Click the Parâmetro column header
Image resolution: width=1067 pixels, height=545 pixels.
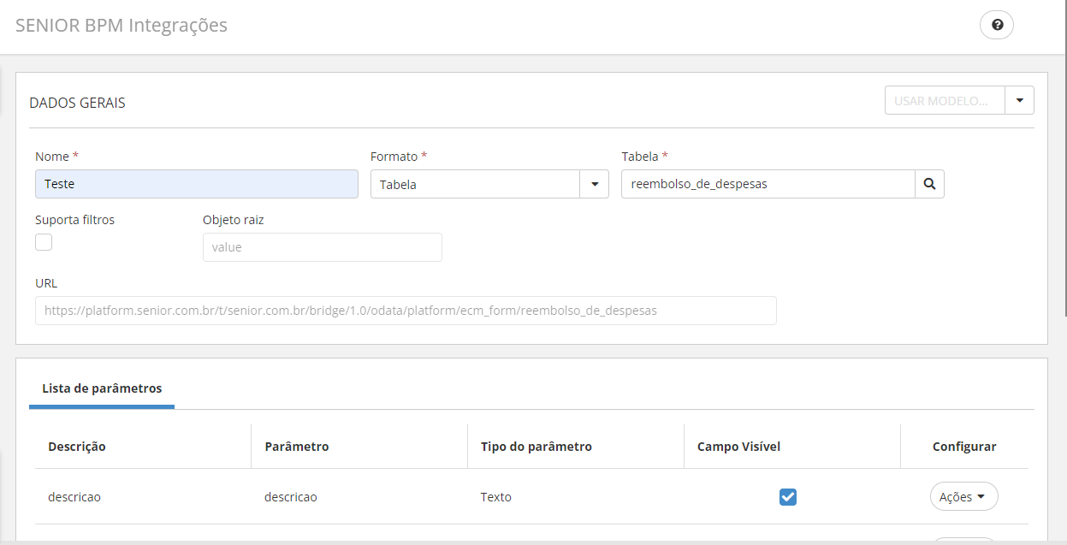click(297, 447)
